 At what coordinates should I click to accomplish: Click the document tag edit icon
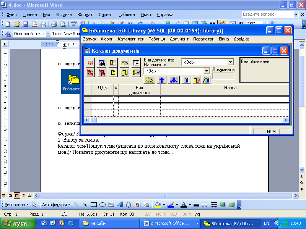125,63
